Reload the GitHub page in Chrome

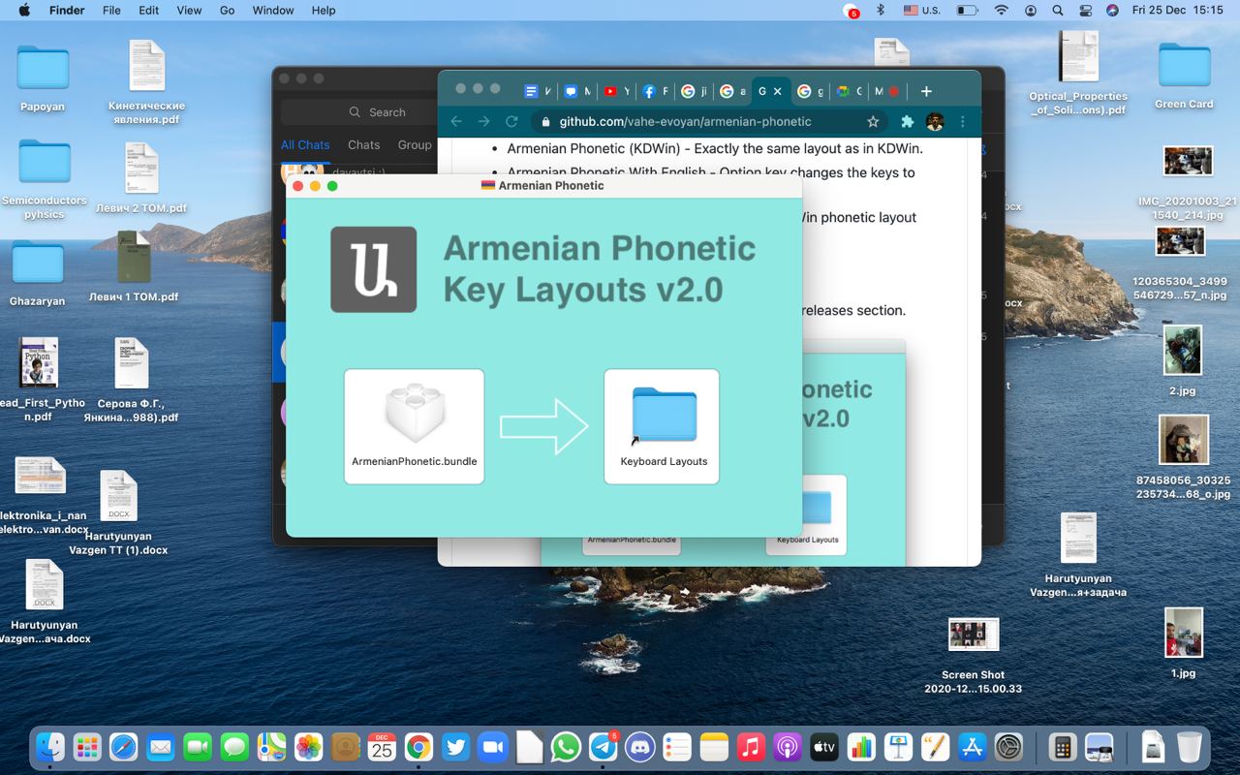tap(511, 121)
